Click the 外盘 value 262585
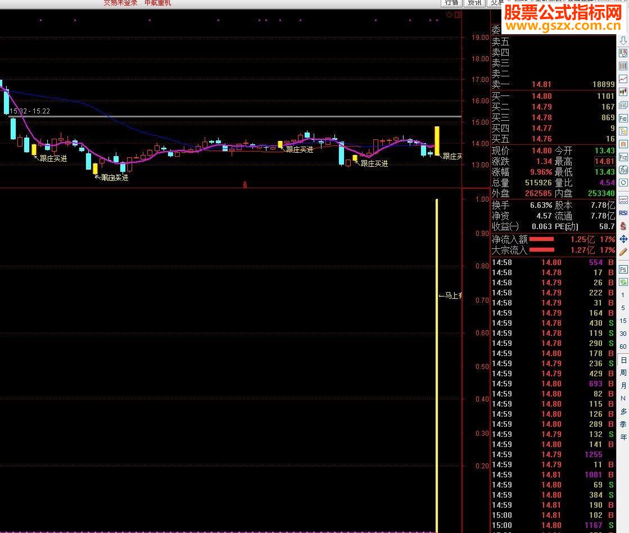The height and width of the screenshot is (533, 629). [x=539, y=193]
